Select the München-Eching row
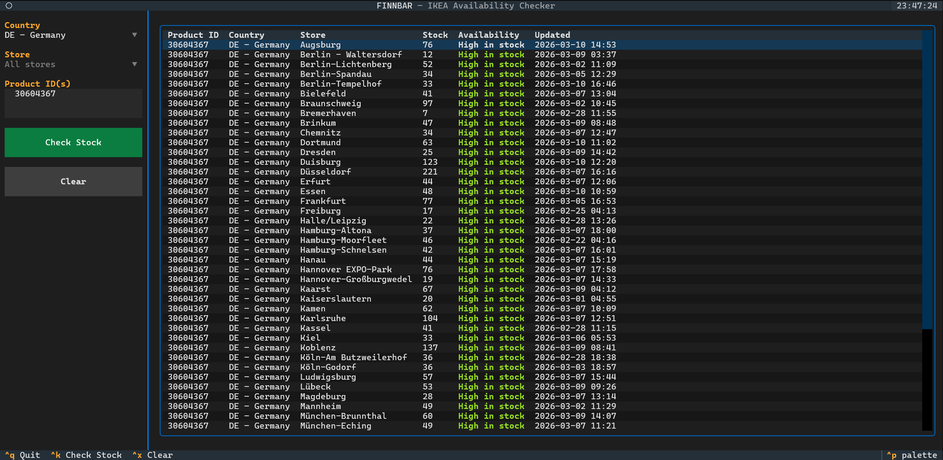The height and width of the screenshot is (460, 943). point(336,426)
